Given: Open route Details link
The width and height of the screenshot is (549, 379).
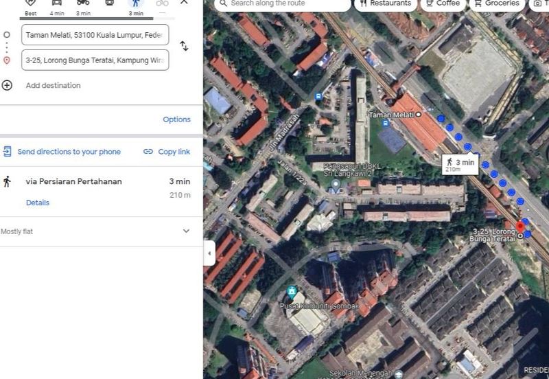Looking at the screenshot, I should click(x=38, y=203).
